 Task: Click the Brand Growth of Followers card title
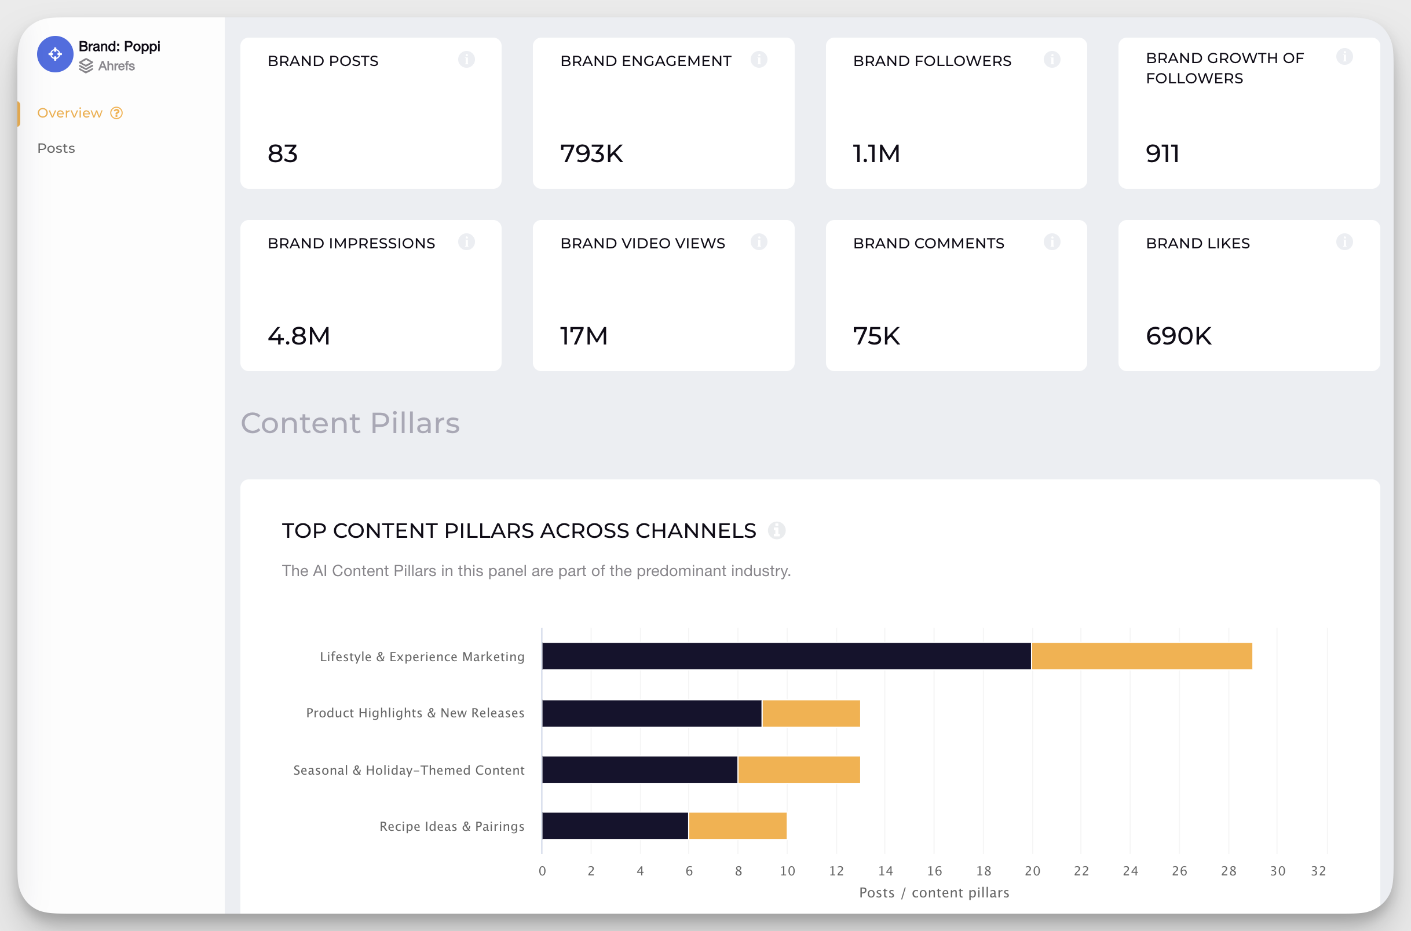click(1224, 68)
